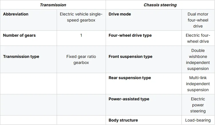The height and width of the screenshot is (125, 215).
Task: Select the Transmission type label cell
Action: pos(29,59)
